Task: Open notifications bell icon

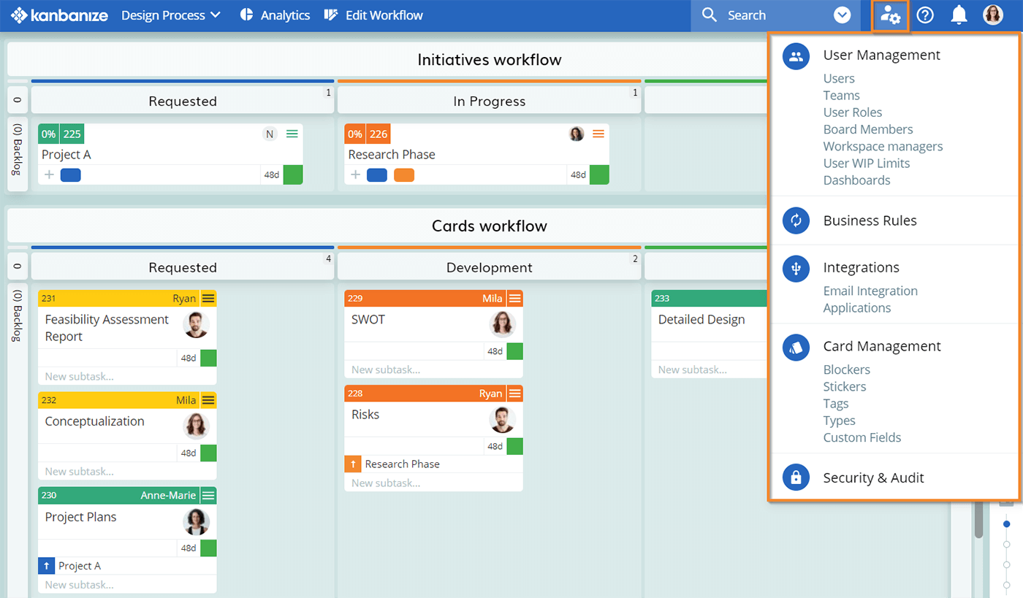Action: point(959,15)
